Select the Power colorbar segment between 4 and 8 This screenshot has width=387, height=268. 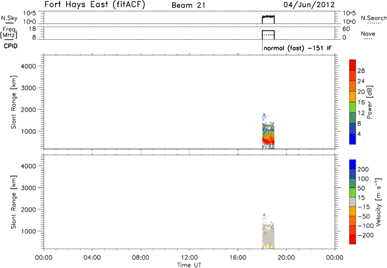point(353,129)
